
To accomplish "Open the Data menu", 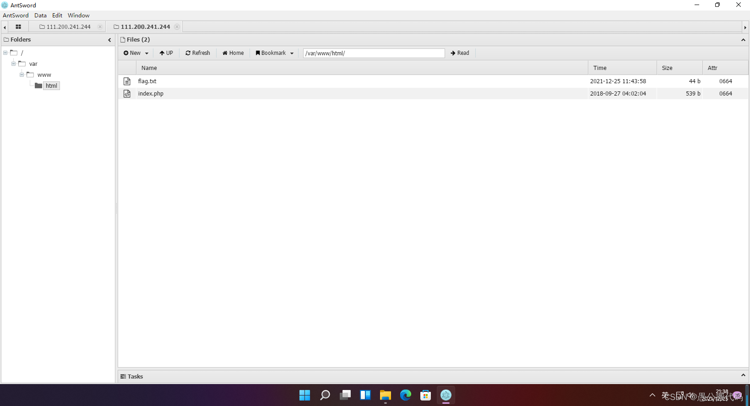I will coord(40,15).
